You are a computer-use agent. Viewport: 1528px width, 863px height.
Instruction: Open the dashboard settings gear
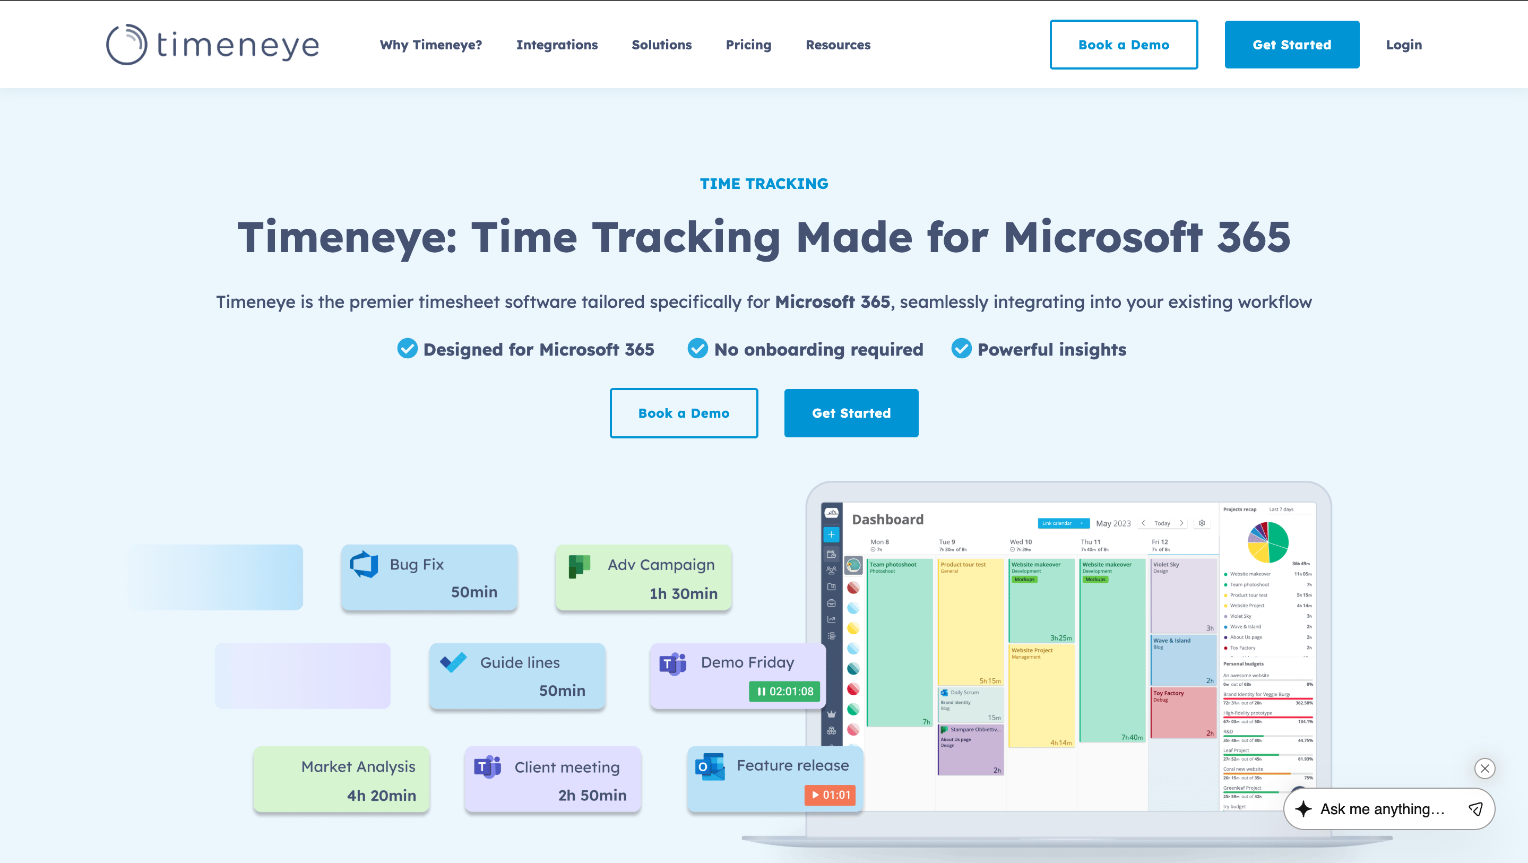click(1202, 523)
